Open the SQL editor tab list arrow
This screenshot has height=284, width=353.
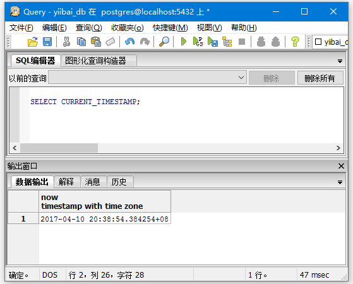(x=340, y=61)
